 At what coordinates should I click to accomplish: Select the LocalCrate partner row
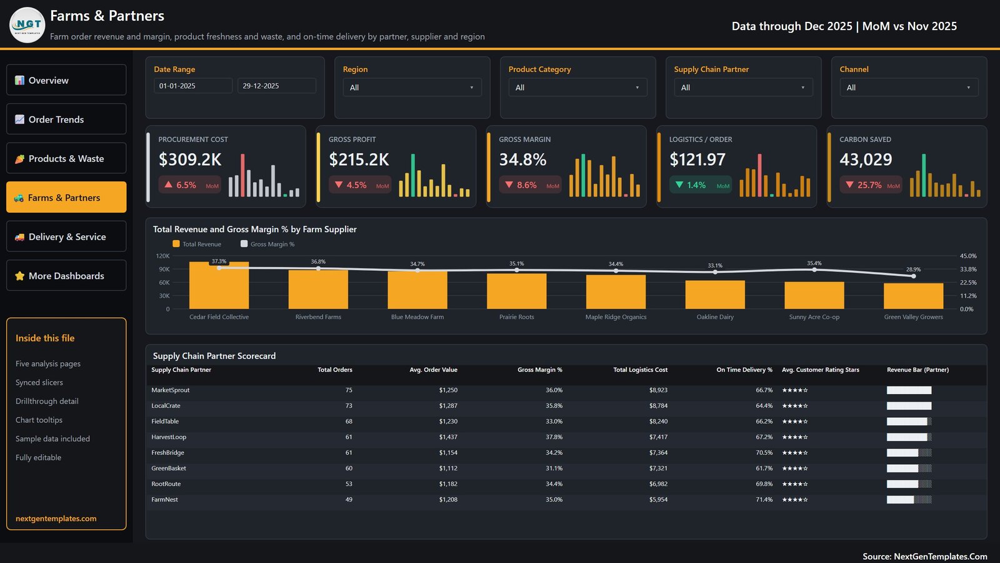point(566,406)
